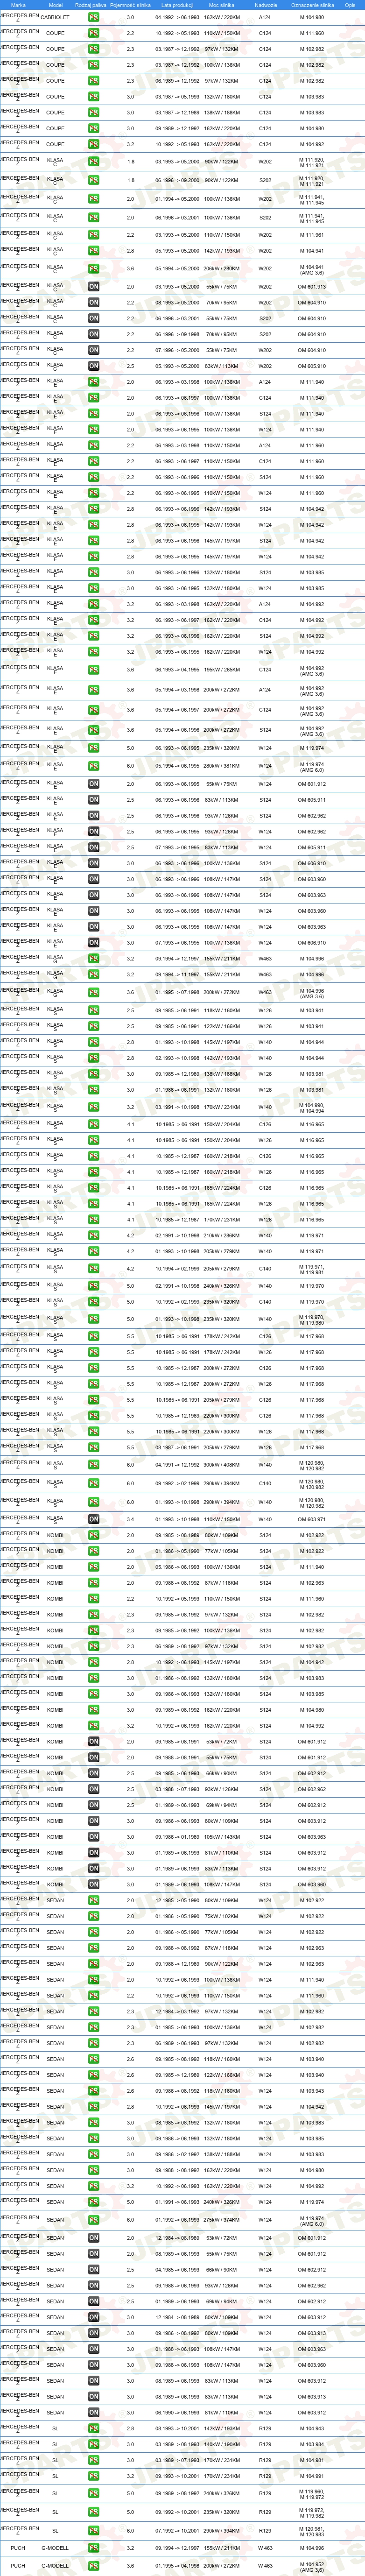Click the PB fuel icon in the COUPE 2.2 row

click(93, 33)
